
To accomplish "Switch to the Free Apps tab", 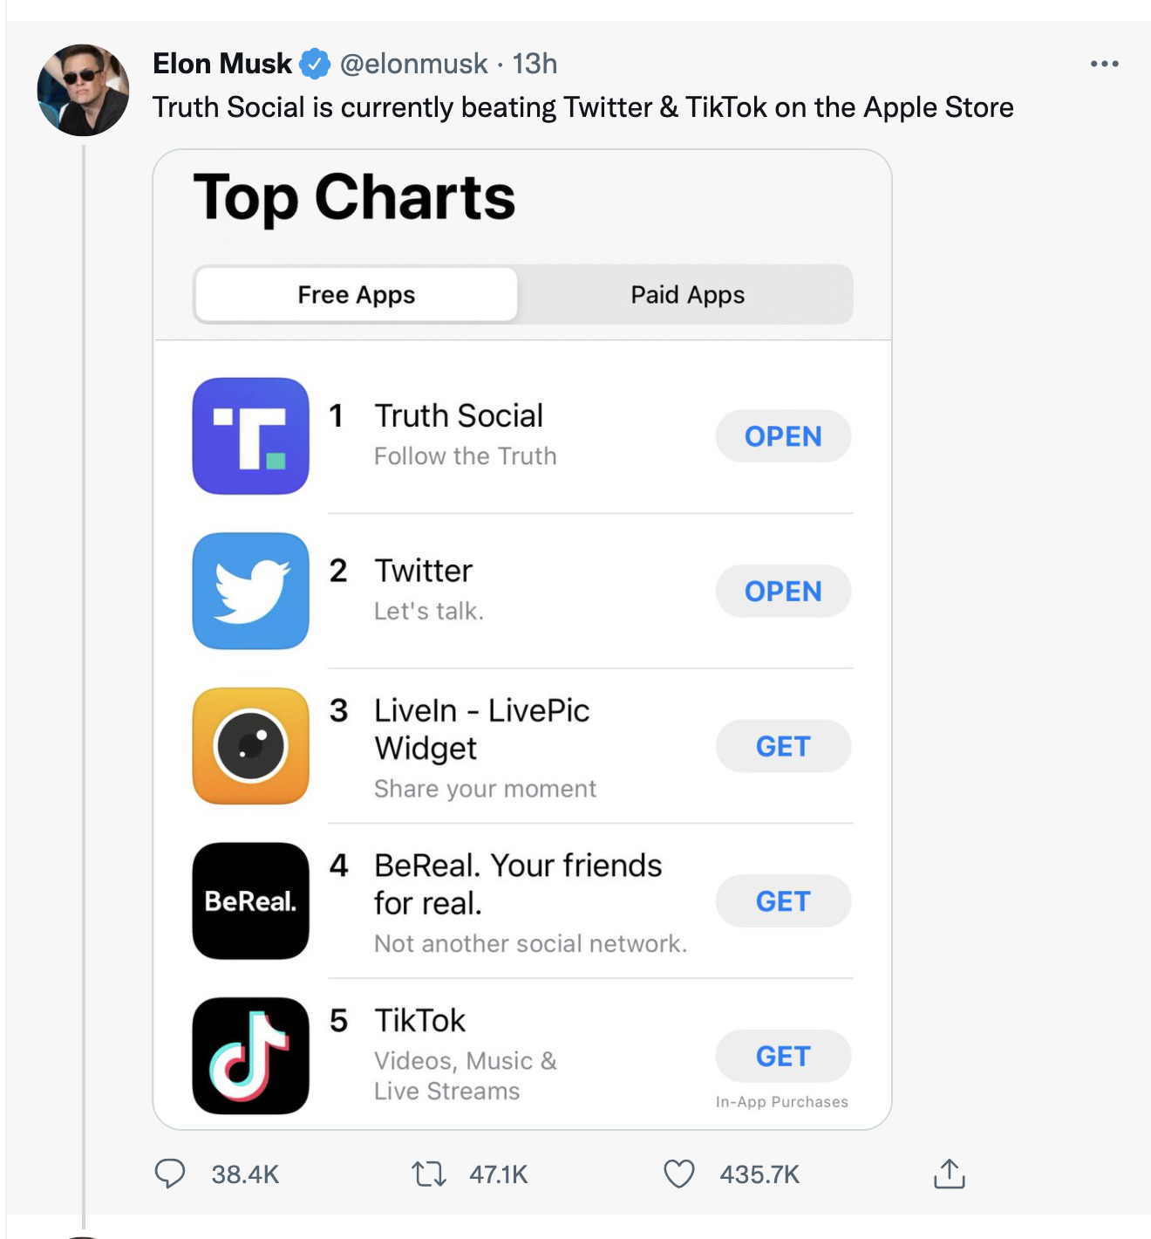I will click(357, 295).
